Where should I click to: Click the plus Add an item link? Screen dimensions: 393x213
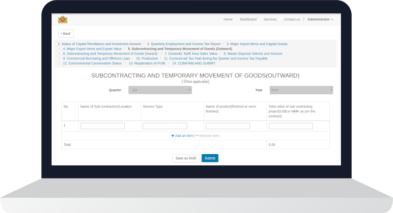click(x=182, y=135)
